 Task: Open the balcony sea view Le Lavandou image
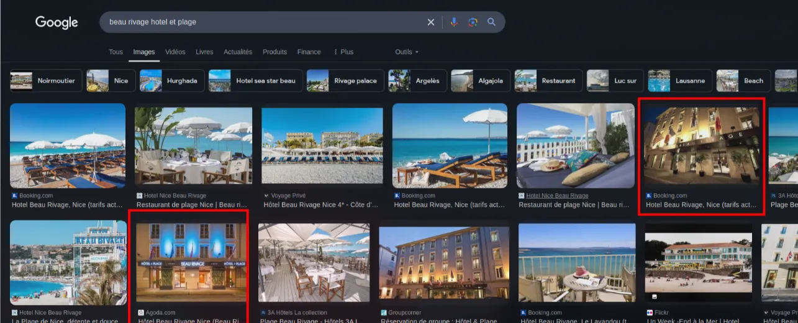pyautogui.click(x=577, y=263)
